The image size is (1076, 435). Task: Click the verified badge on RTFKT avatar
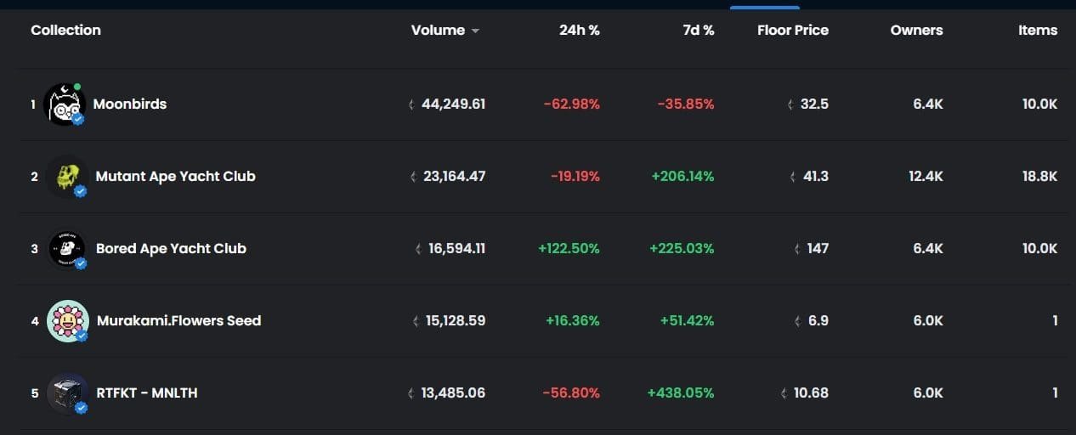point(82,408)
